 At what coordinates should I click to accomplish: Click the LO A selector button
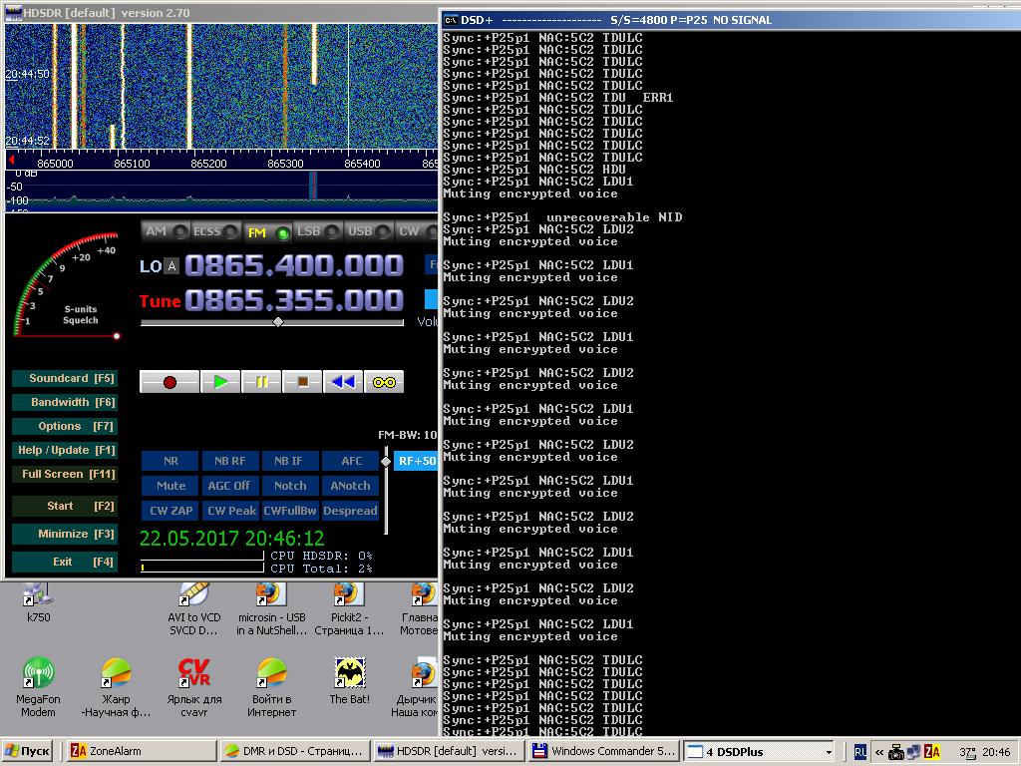[171, 265]
